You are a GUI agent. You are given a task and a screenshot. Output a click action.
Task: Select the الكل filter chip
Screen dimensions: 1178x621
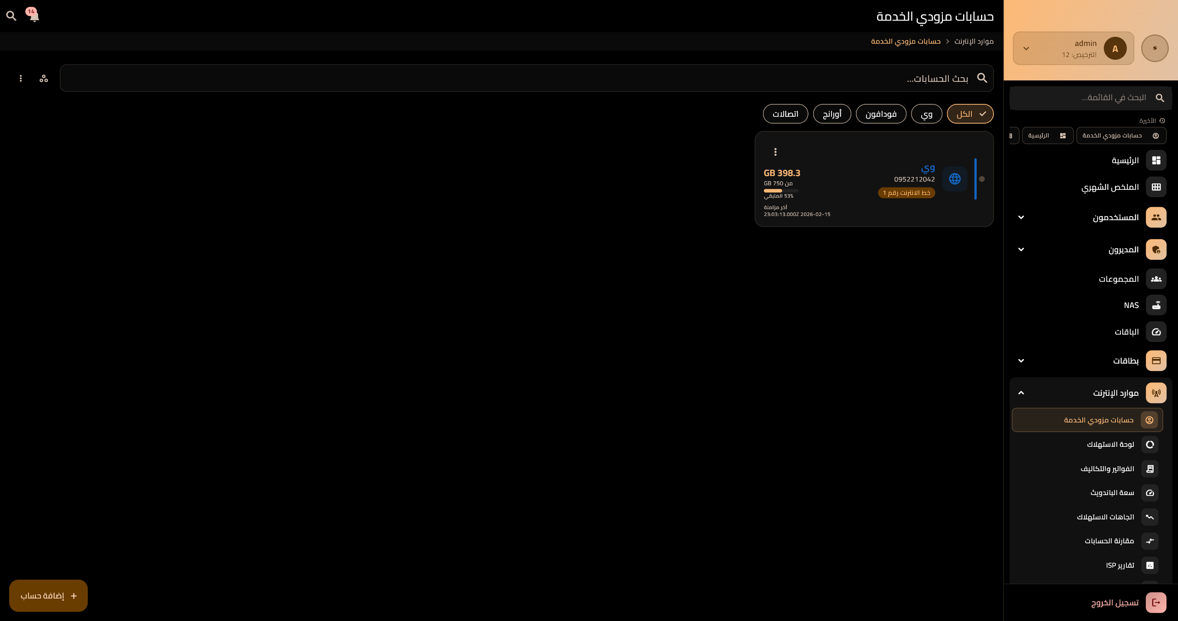pos(970,114)
